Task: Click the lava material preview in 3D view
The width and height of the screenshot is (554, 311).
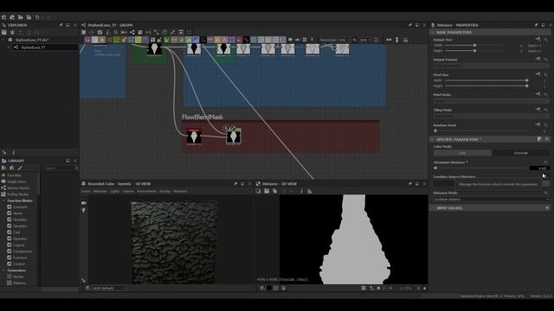Action: tap(173, 243)
